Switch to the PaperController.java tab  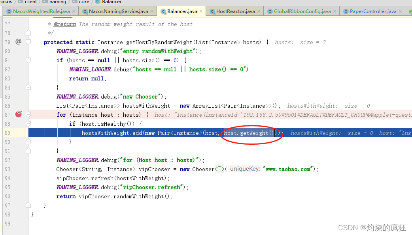tap(373, 11)
